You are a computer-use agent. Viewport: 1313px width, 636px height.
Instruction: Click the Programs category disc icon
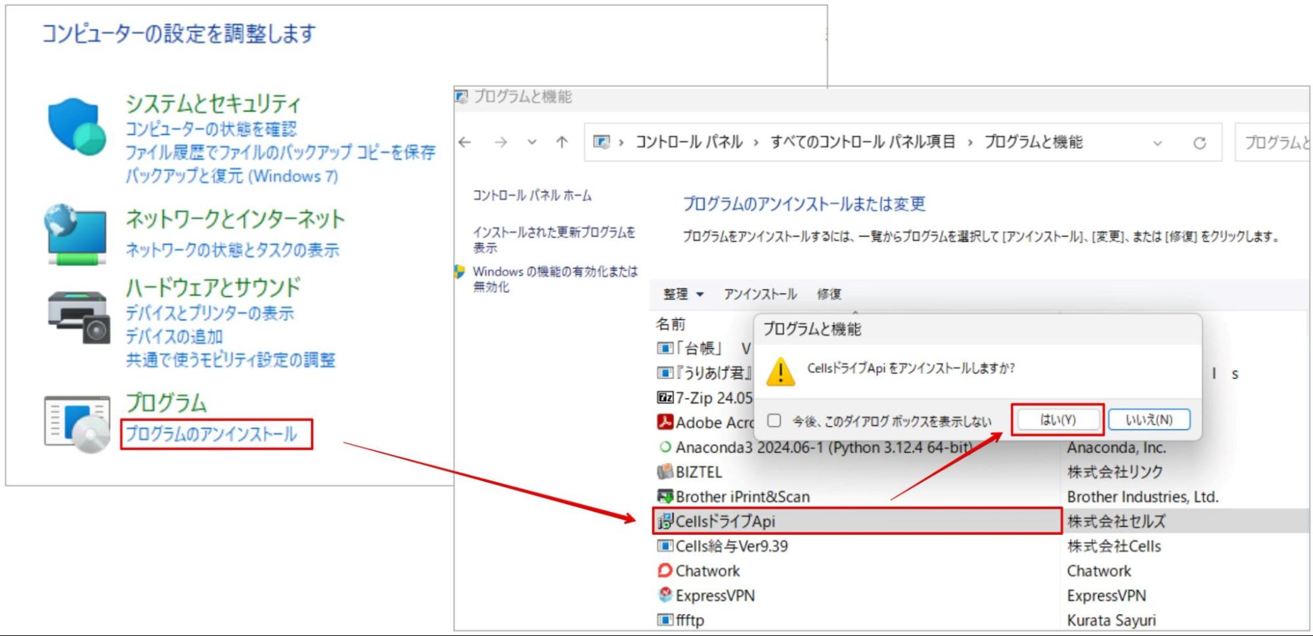[x=78, y=424]
